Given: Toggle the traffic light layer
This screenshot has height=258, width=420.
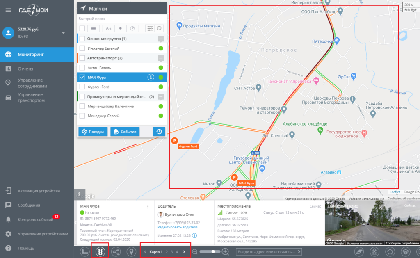Looking at the screenshot, I should pyautogui.click(x=100, y=251).
